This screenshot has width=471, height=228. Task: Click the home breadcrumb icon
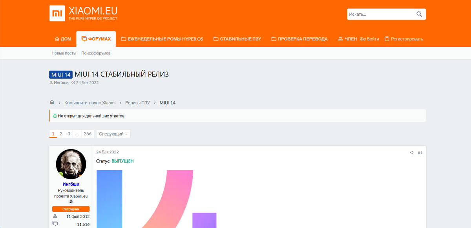[52, 102]
